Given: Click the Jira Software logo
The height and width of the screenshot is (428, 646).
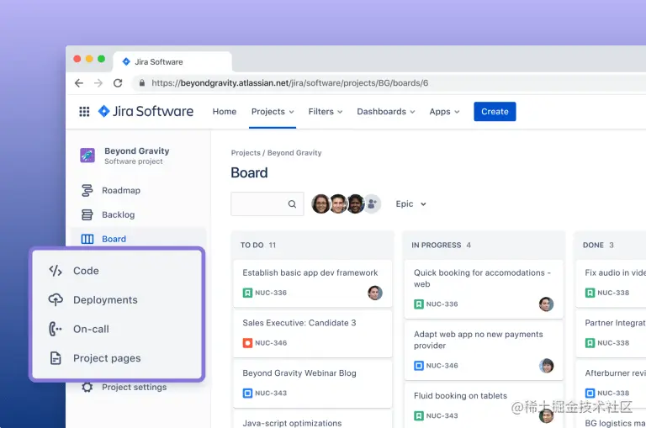Looking at the screenshot, I should (x=146, y=111).
